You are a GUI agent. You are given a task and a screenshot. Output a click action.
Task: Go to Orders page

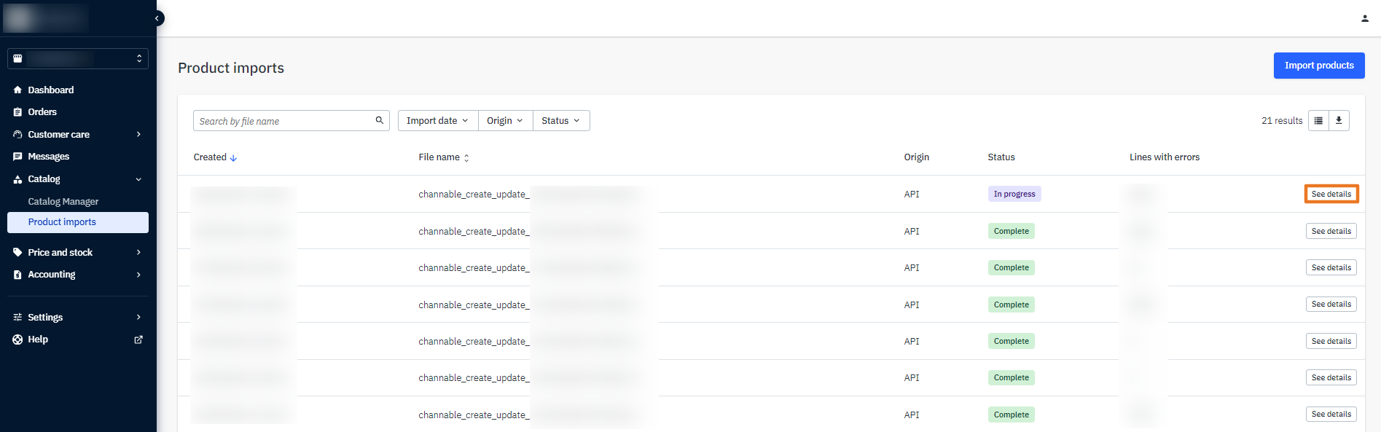[x=42, y=112]
